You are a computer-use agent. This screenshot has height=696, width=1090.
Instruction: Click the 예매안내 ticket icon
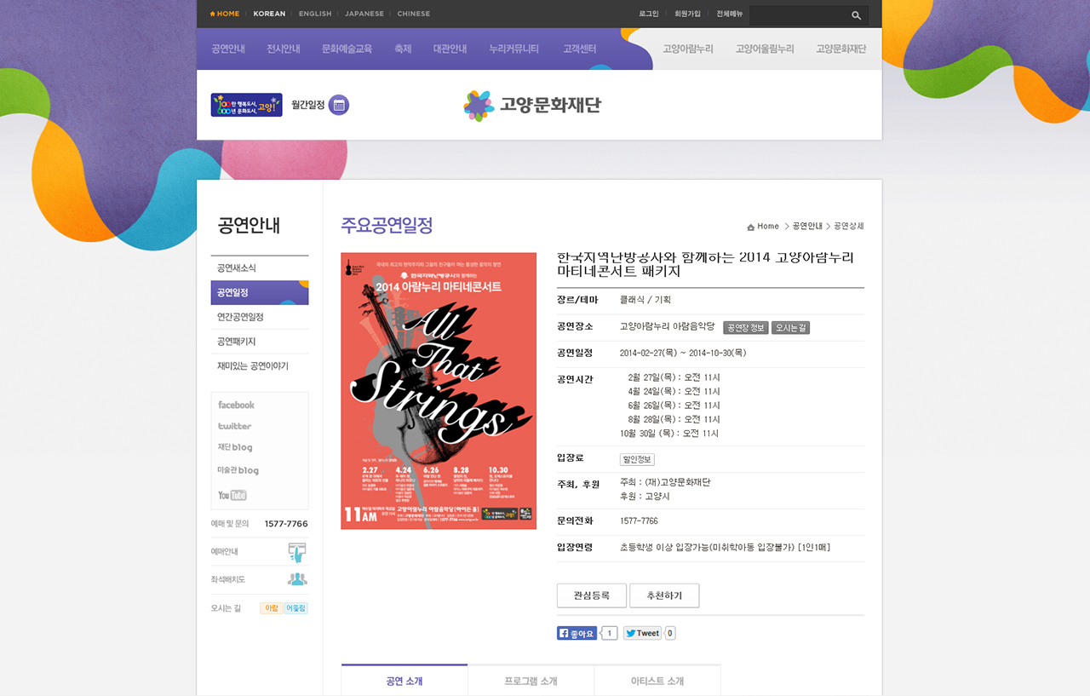[x=296, y=552]
